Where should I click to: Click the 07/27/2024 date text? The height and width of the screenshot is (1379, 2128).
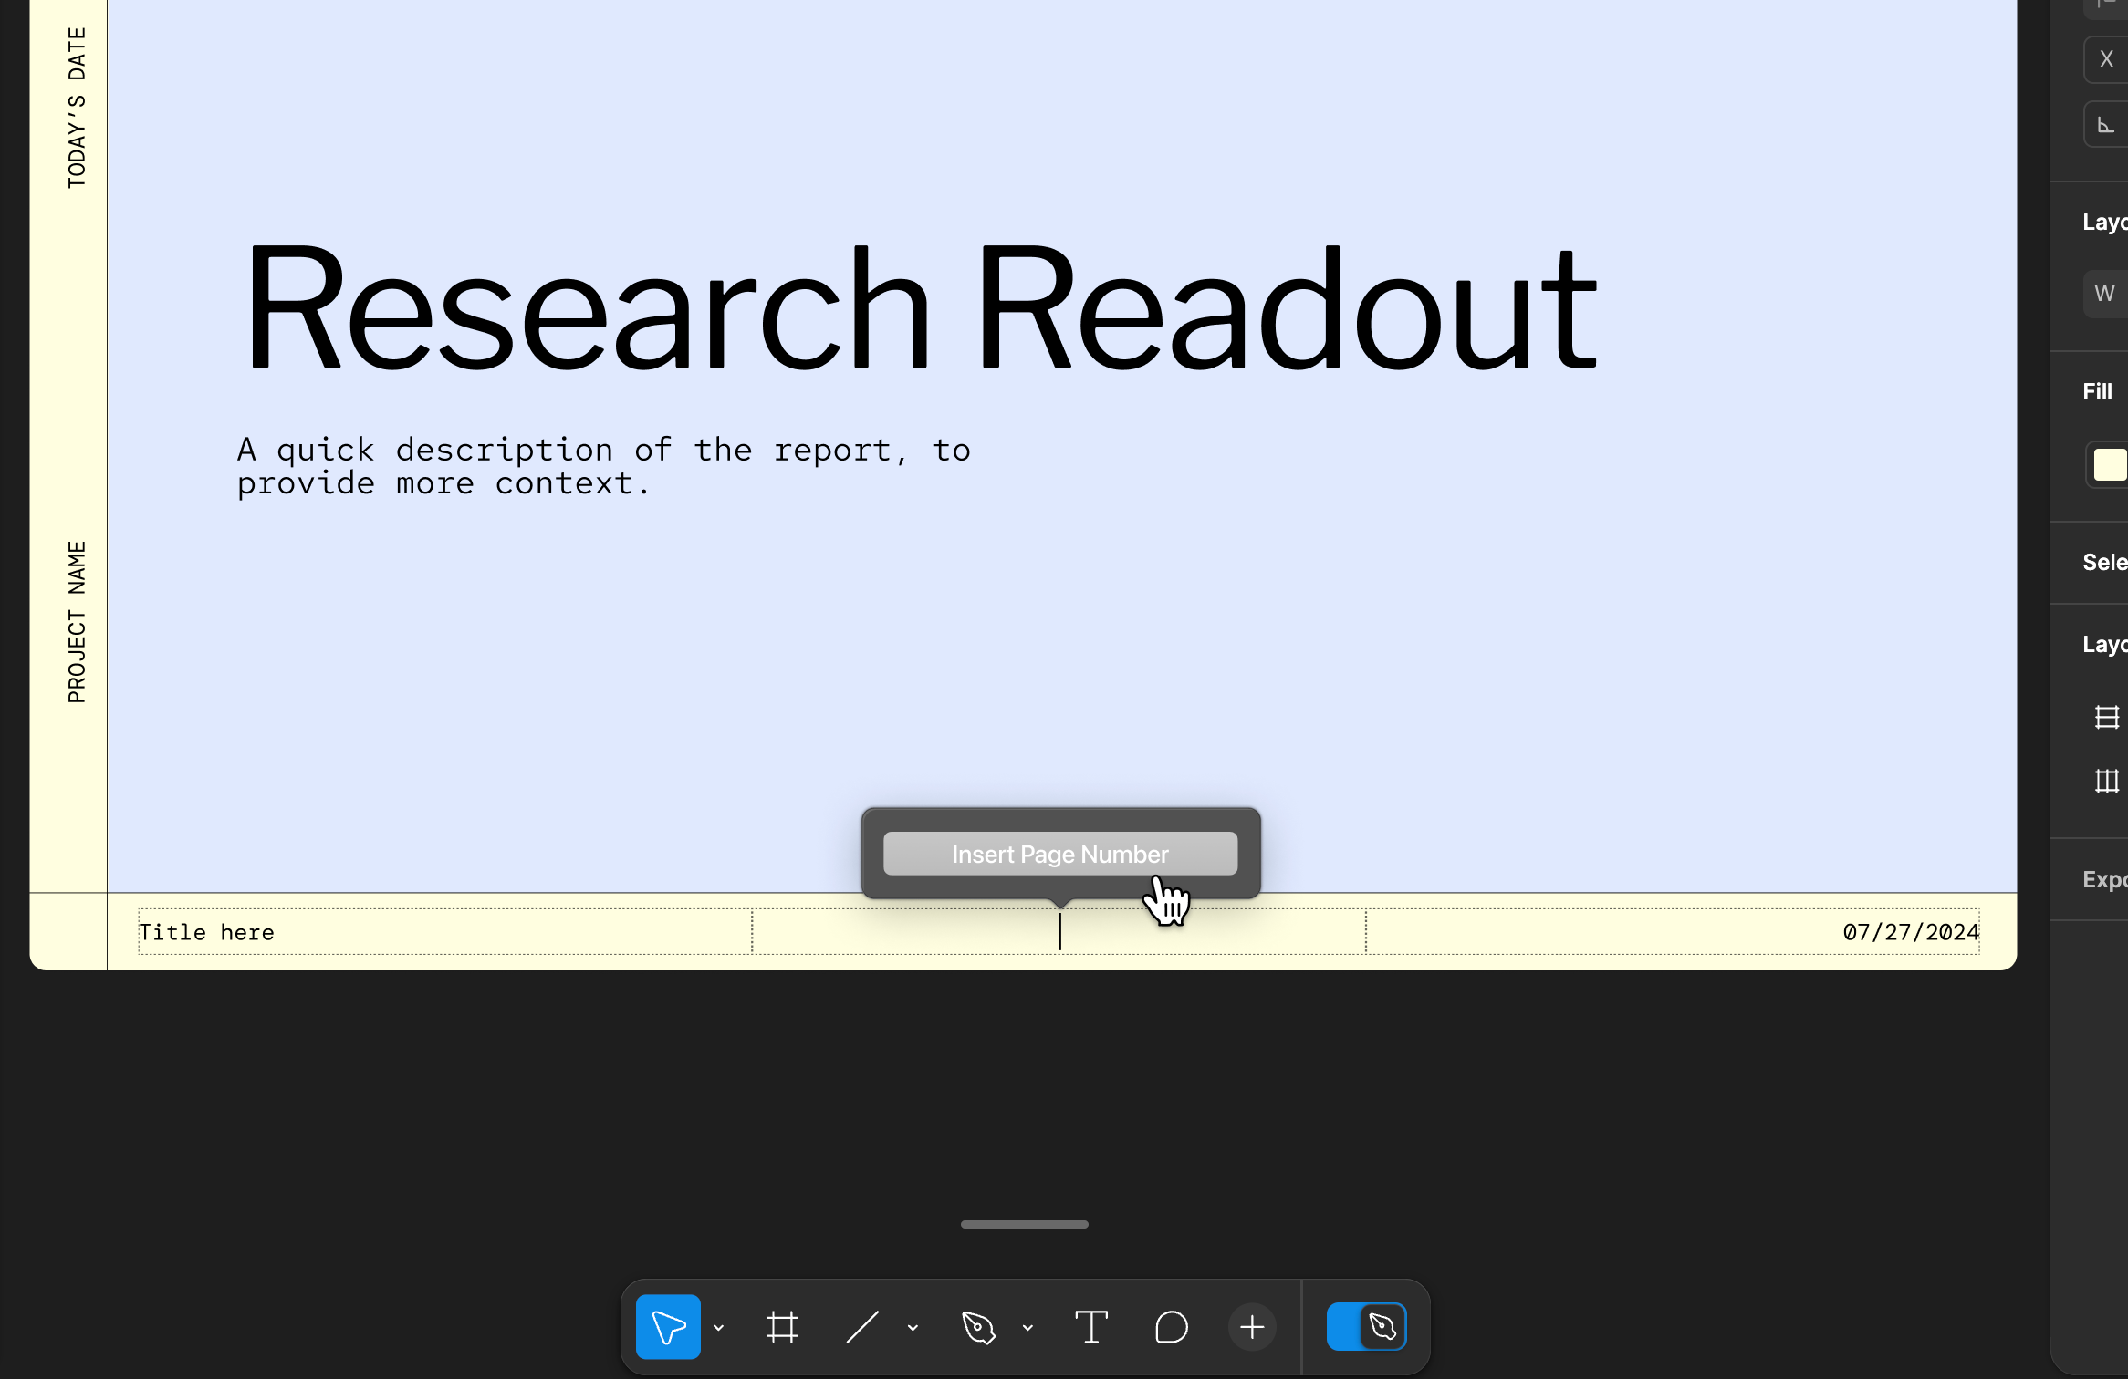tap(1911, 932)
